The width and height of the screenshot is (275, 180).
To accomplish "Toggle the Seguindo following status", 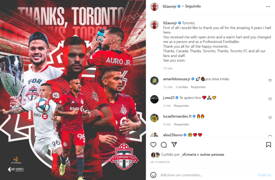I will [193, 6].
